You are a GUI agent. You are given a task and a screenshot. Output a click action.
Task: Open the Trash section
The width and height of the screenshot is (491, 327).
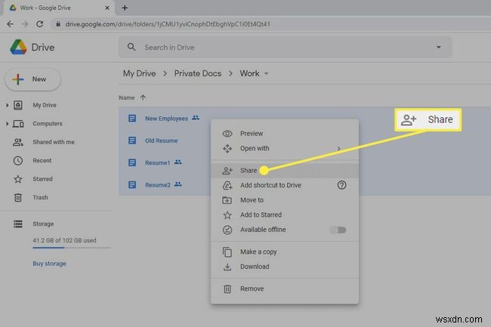40,197
